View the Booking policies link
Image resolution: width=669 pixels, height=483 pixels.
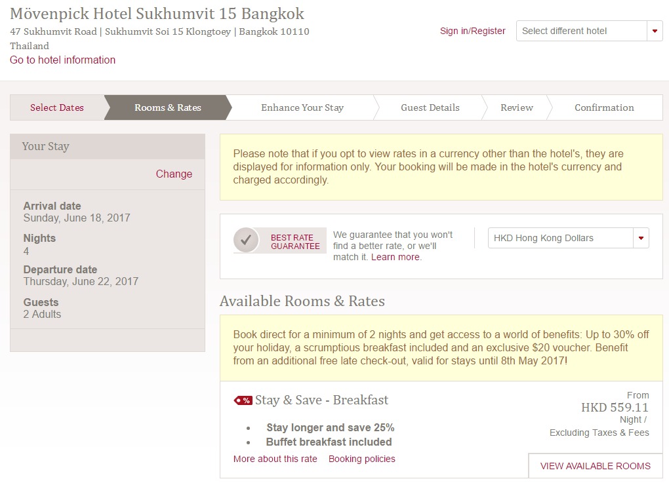click(x=362, y=459)
